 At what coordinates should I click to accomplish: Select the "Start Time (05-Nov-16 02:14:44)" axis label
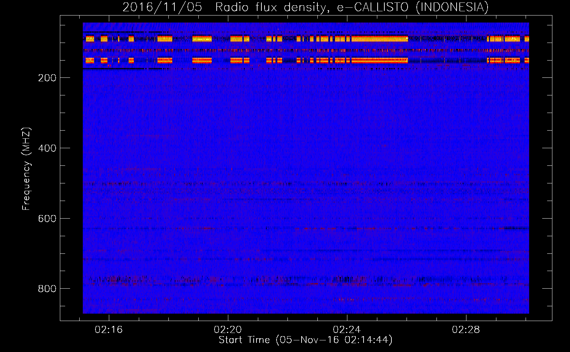pyautogui.click(x=305, y=340)
